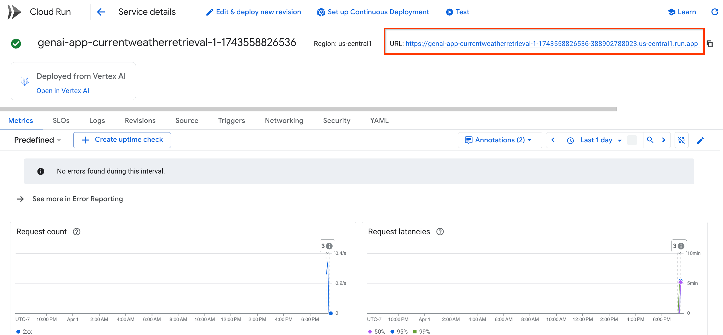Select the Test play icon
The width and height of the screenshot is (723, 335).
pos(449,12)
